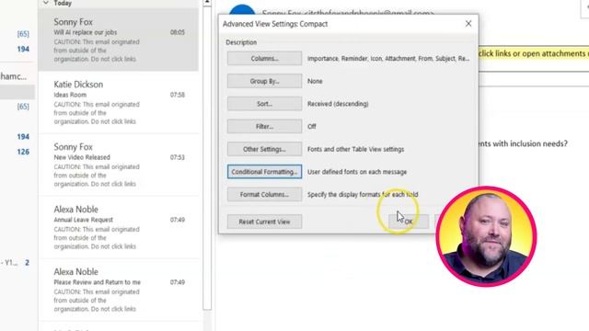
Task: Open the Group By... settings
Action: (264, 81)
